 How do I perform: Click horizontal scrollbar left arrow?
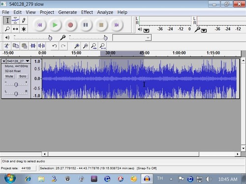45,154
